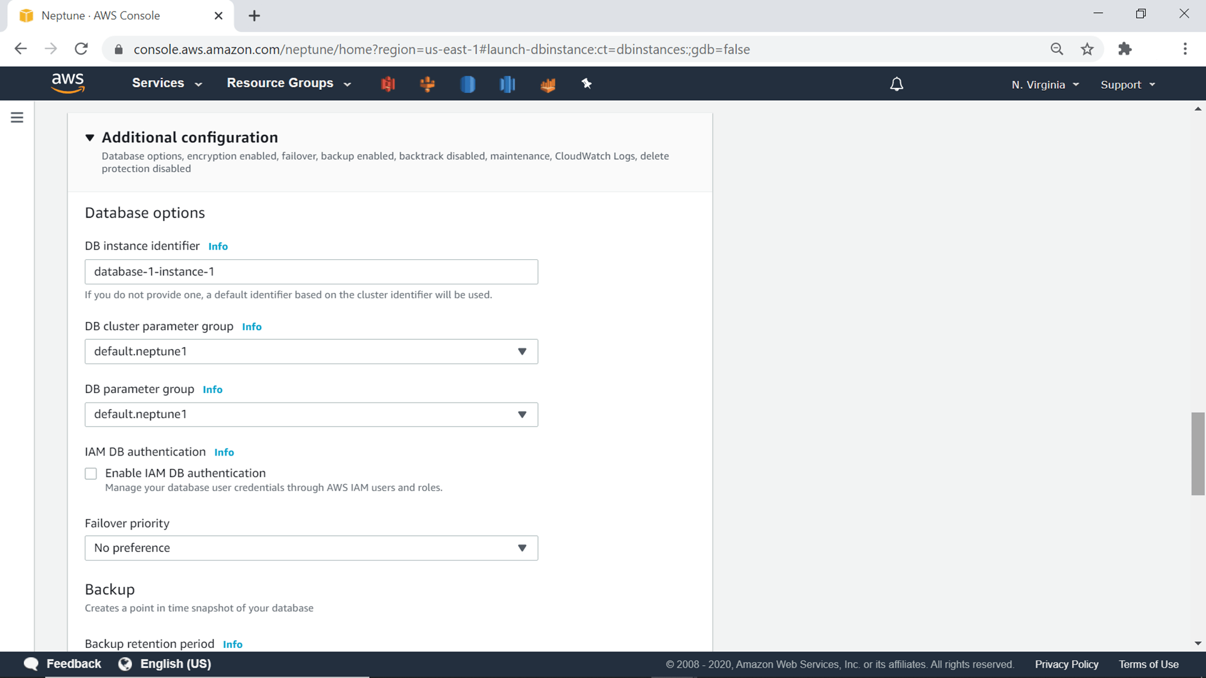
Task: Click Info next to Backup retention period
Action: [x=233, y=644]
